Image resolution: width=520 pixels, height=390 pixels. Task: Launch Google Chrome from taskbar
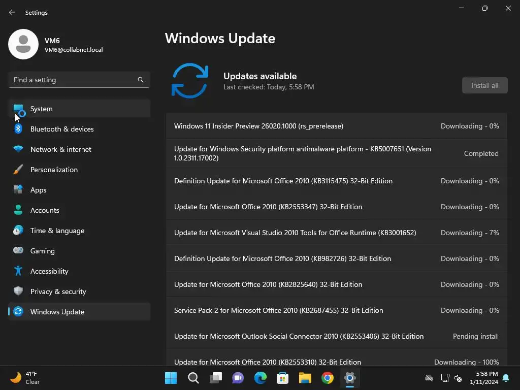click(328, 378)
